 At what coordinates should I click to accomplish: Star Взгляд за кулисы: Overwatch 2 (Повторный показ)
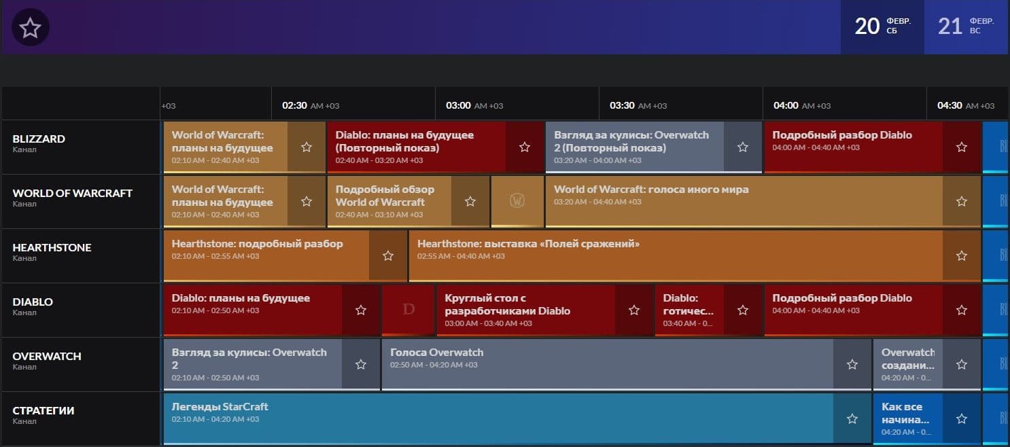[743, 147]
